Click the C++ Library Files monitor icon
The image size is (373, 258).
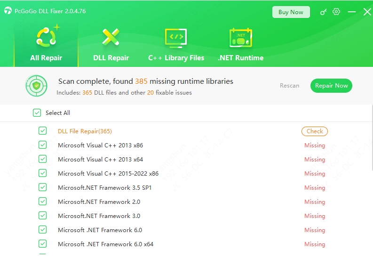[176, 38]
